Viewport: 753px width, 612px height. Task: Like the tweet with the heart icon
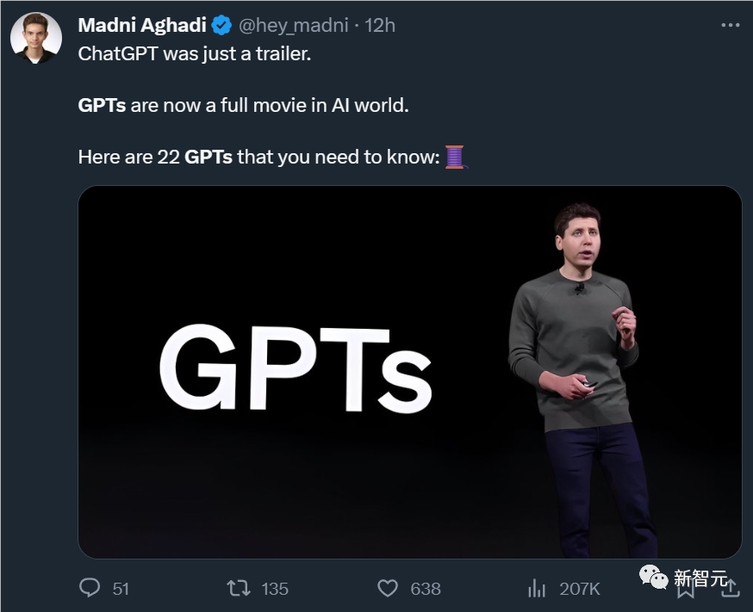(388, 588)
